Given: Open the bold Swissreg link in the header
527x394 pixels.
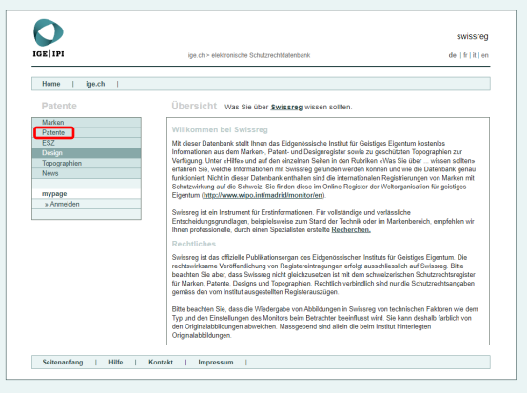Looking at the screenshot, I should (x=286, y=107).
